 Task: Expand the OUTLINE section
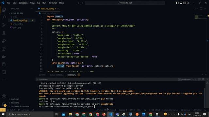tap(22, 99)
